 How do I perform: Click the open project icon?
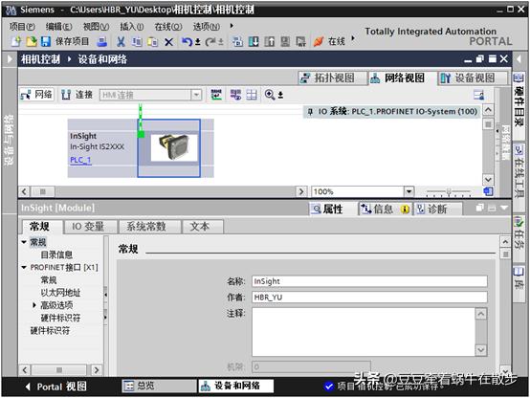click(x=32, y=41)
